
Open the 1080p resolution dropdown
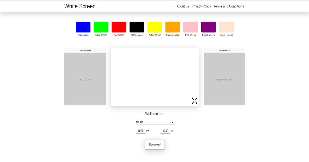click(x=154, y=122)
